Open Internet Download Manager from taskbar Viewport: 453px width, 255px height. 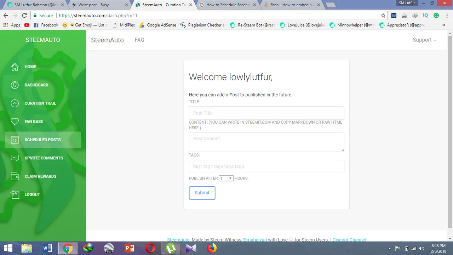[88, 248]
